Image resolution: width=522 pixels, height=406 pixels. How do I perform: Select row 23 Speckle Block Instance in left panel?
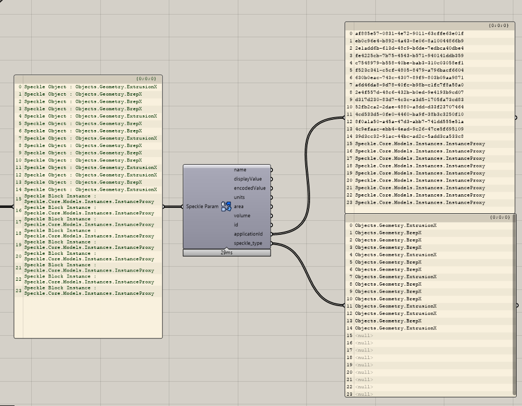89,290
